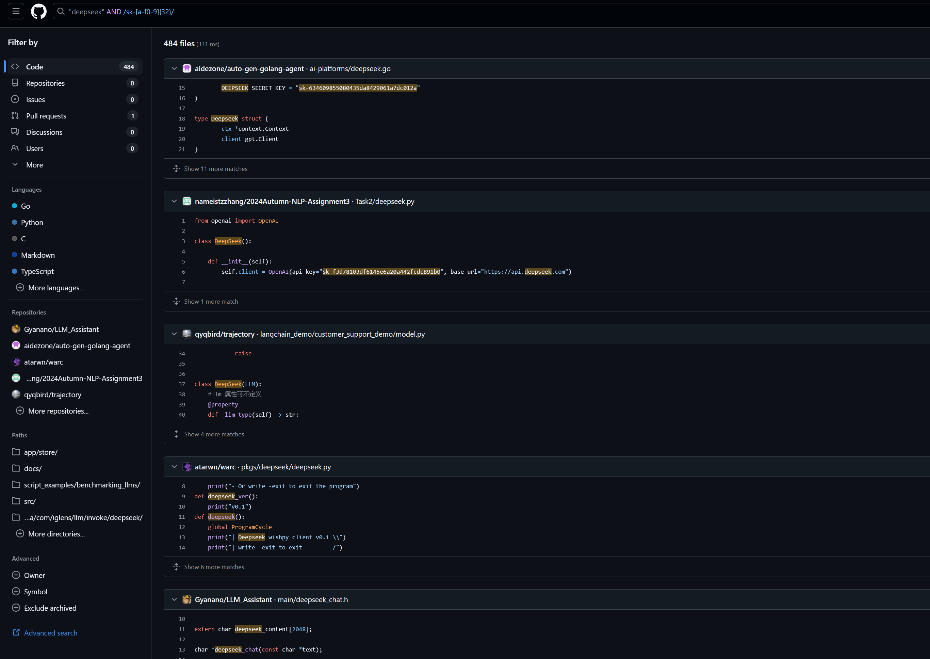The image size is (930, 659).
Task: Open pkgs/deepseek/deepseek.py file
Action: click(286, 467)
